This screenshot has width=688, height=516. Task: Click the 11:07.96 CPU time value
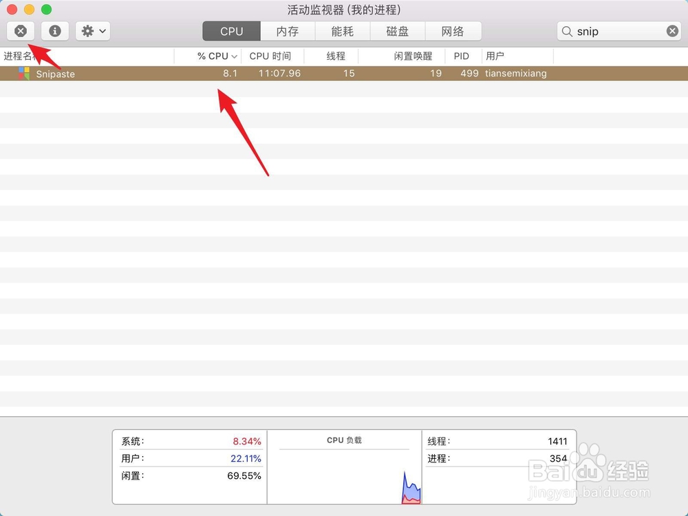pos(279,74)
